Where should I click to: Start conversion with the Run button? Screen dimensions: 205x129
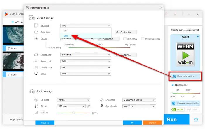click(177, 119)
